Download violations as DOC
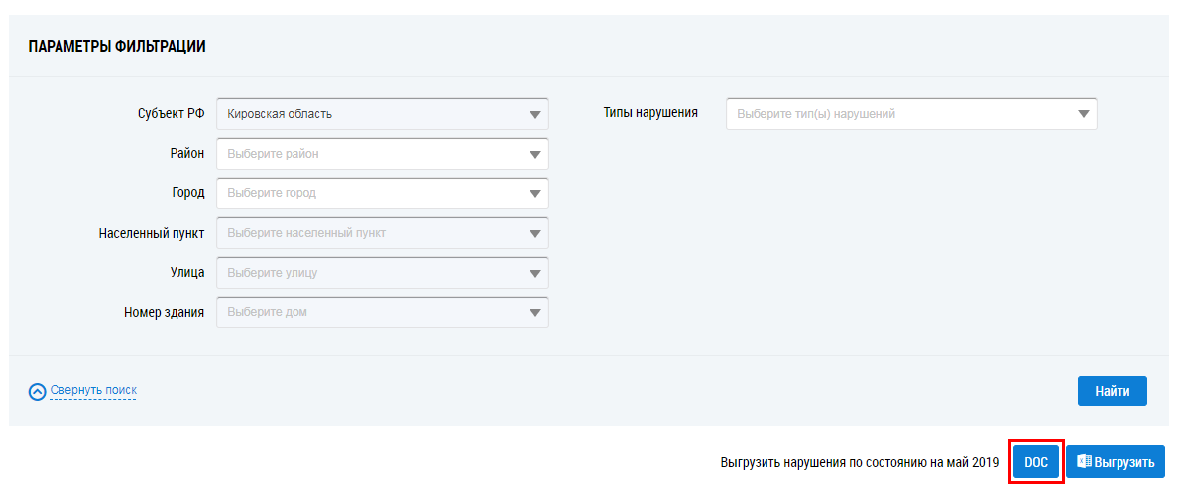Screen dimensions: 1178x489 1036,462
